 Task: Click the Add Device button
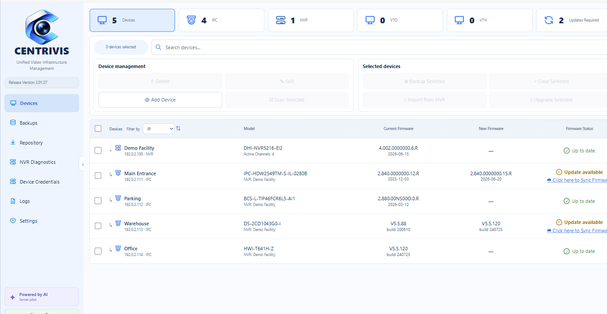(160, 100)
